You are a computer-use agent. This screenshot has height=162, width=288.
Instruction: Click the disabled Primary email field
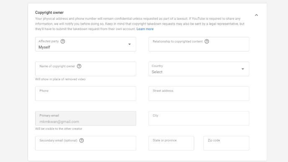85,118
